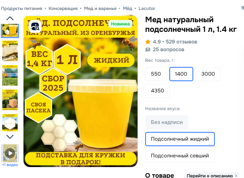Choose the Подсолнечный севший flavor

pos(180,156)
